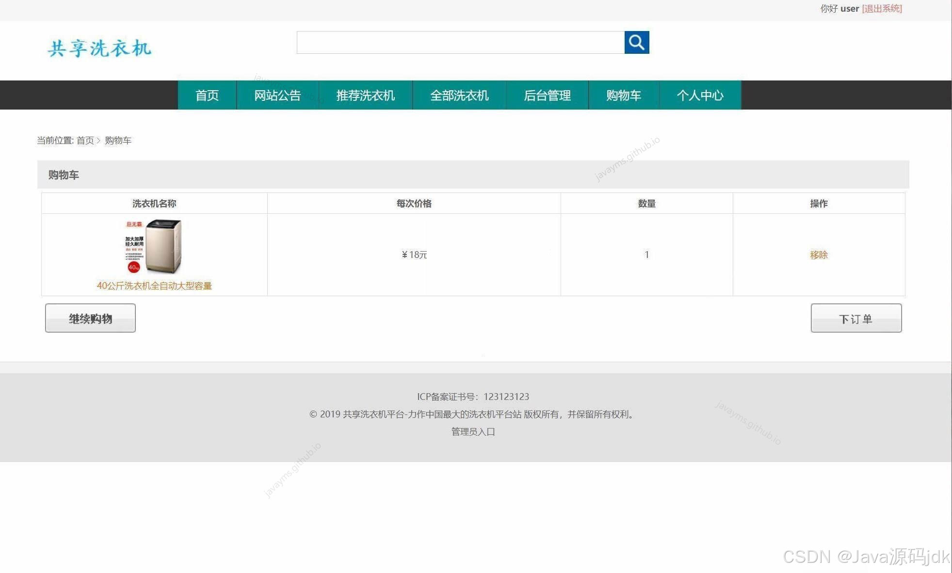The image size is (952, 573).
Task: Click the 首页 breadcrumb link
Action: pos(85,140)
